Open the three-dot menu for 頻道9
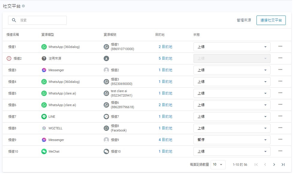This screenshot has height=175, width=296. click(x=280, y=140)
